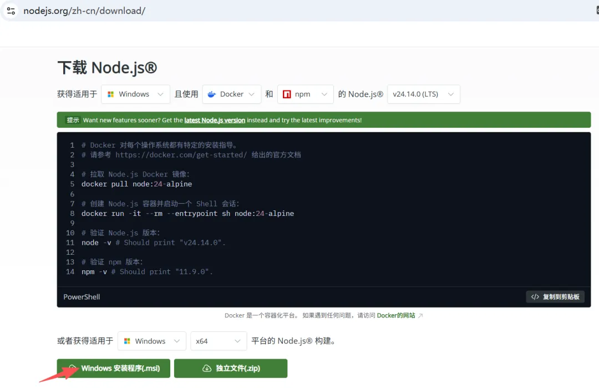Click the chevron arrow of the v24.14.0 dropdown
Image resolution: width=599 pixels, height=388 pixels.
coord(451,94)
